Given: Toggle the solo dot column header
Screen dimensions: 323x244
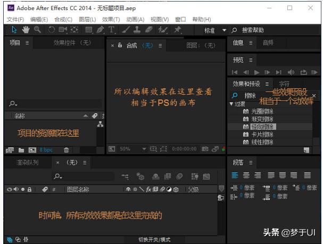Looking at the screenshot, I should point(23,189).
